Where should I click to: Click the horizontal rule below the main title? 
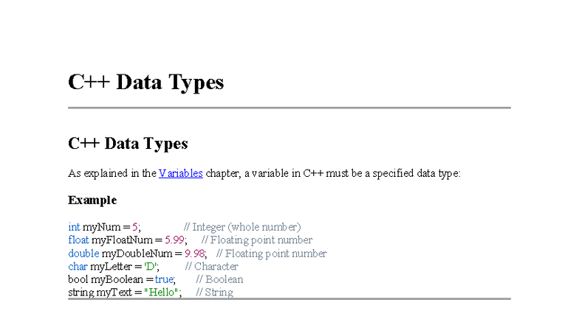tap(289, 108)
